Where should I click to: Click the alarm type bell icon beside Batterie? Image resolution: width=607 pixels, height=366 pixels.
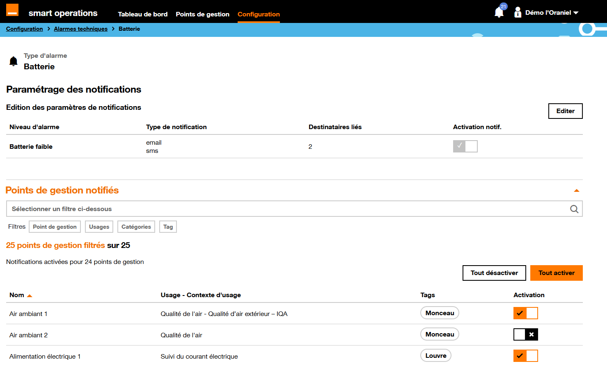(x=14, y=61)
